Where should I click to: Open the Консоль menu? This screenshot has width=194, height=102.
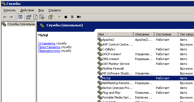tap(10, 10)
